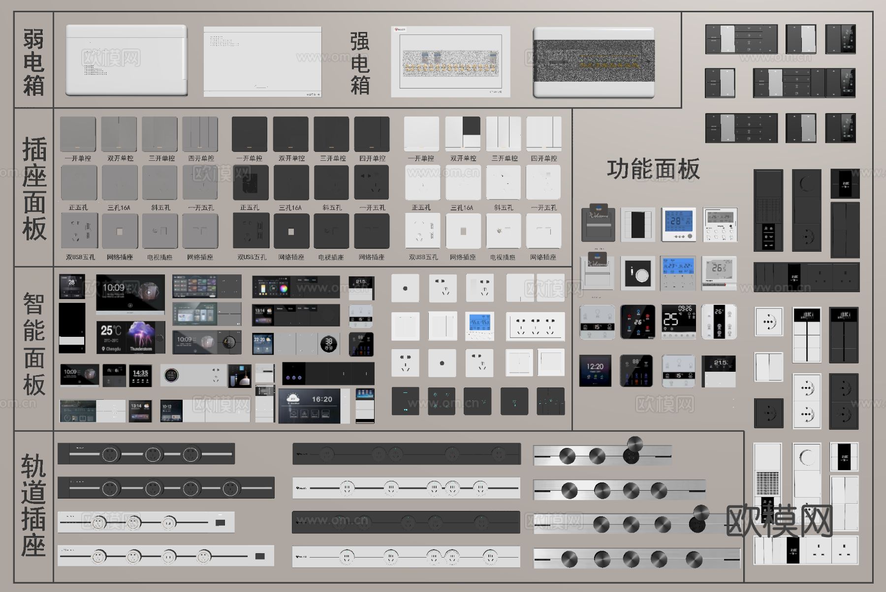Click 正五孔 label in the white column

pos(421,207)
